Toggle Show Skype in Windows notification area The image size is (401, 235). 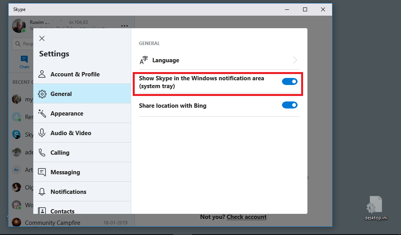click(x=290, y=81)
